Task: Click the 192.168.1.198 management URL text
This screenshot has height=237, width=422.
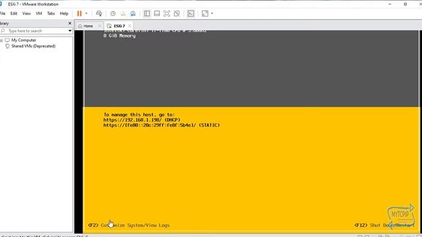Action: tap(142, 120)
